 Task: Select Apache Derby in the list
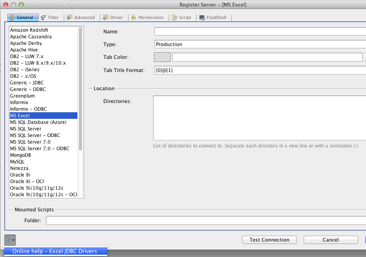point(43,43)
